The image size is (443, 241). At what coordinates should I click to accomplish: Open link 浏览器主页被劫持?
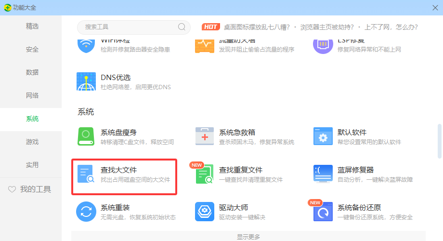[x=326, y=27]
